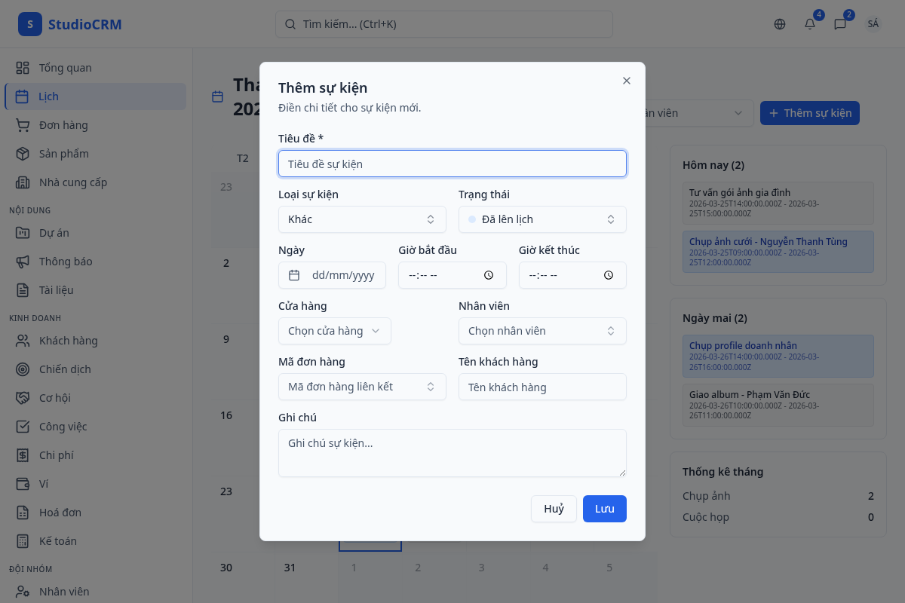Image resolution: width=905 pixels, height=603 pixels.
Task: Click the calendar icon in date field
Action: point(295,275)
